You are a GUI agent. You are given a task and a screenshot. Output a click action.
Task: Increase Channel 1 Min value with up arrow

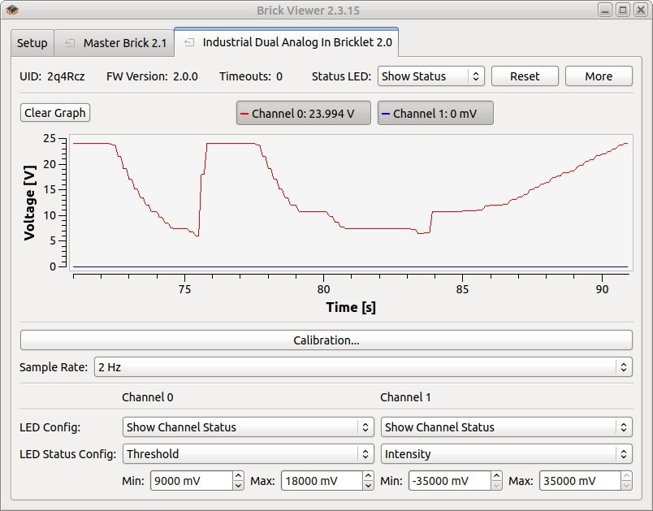pos(496,475)
